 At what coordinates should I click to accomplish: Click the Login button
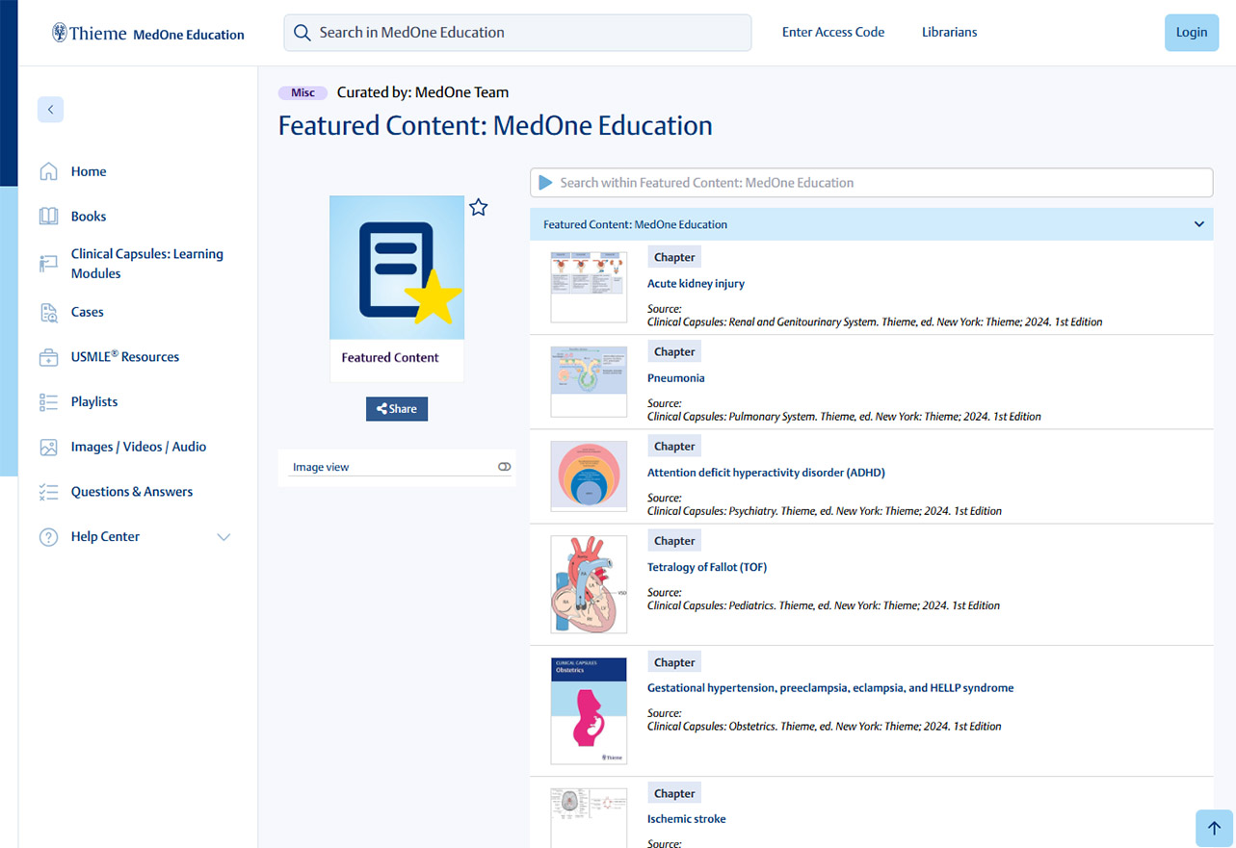tap(1191, 33)
